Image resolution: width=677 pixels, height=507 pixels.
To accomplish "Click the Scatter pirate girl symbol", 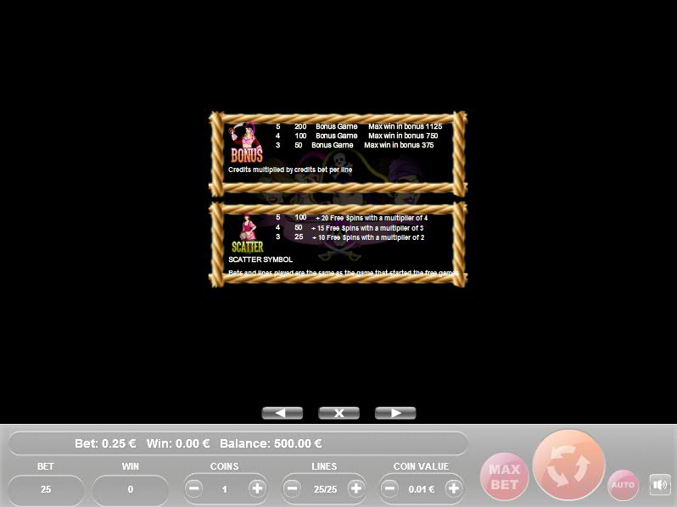I will coord(247,235).
